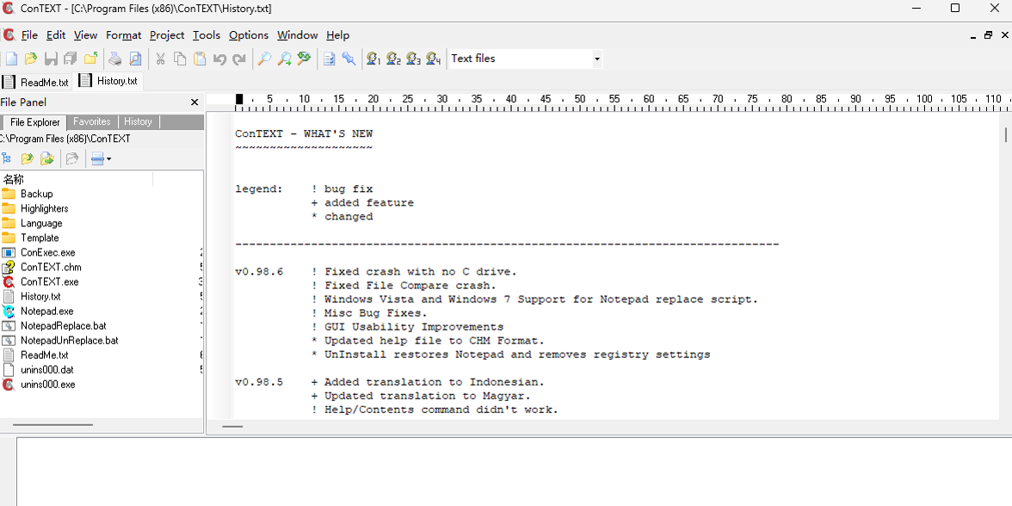Click the editor vertical scrollbar thumb

(x=1005, y=134)
